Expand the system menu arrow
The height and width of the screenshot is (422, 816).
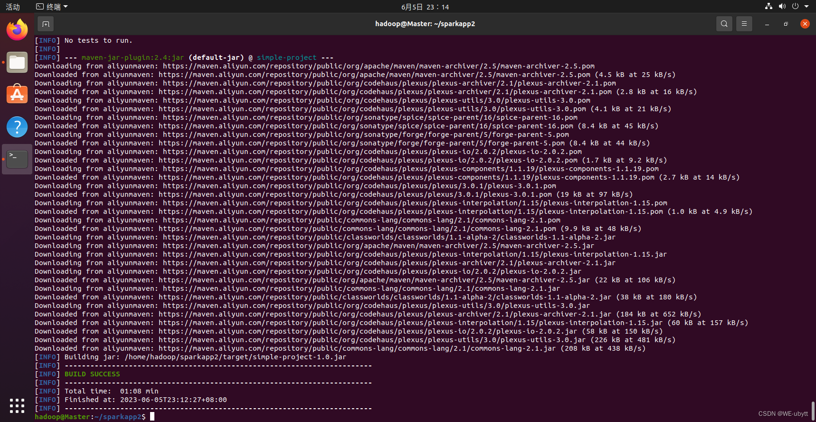(807, 7)
